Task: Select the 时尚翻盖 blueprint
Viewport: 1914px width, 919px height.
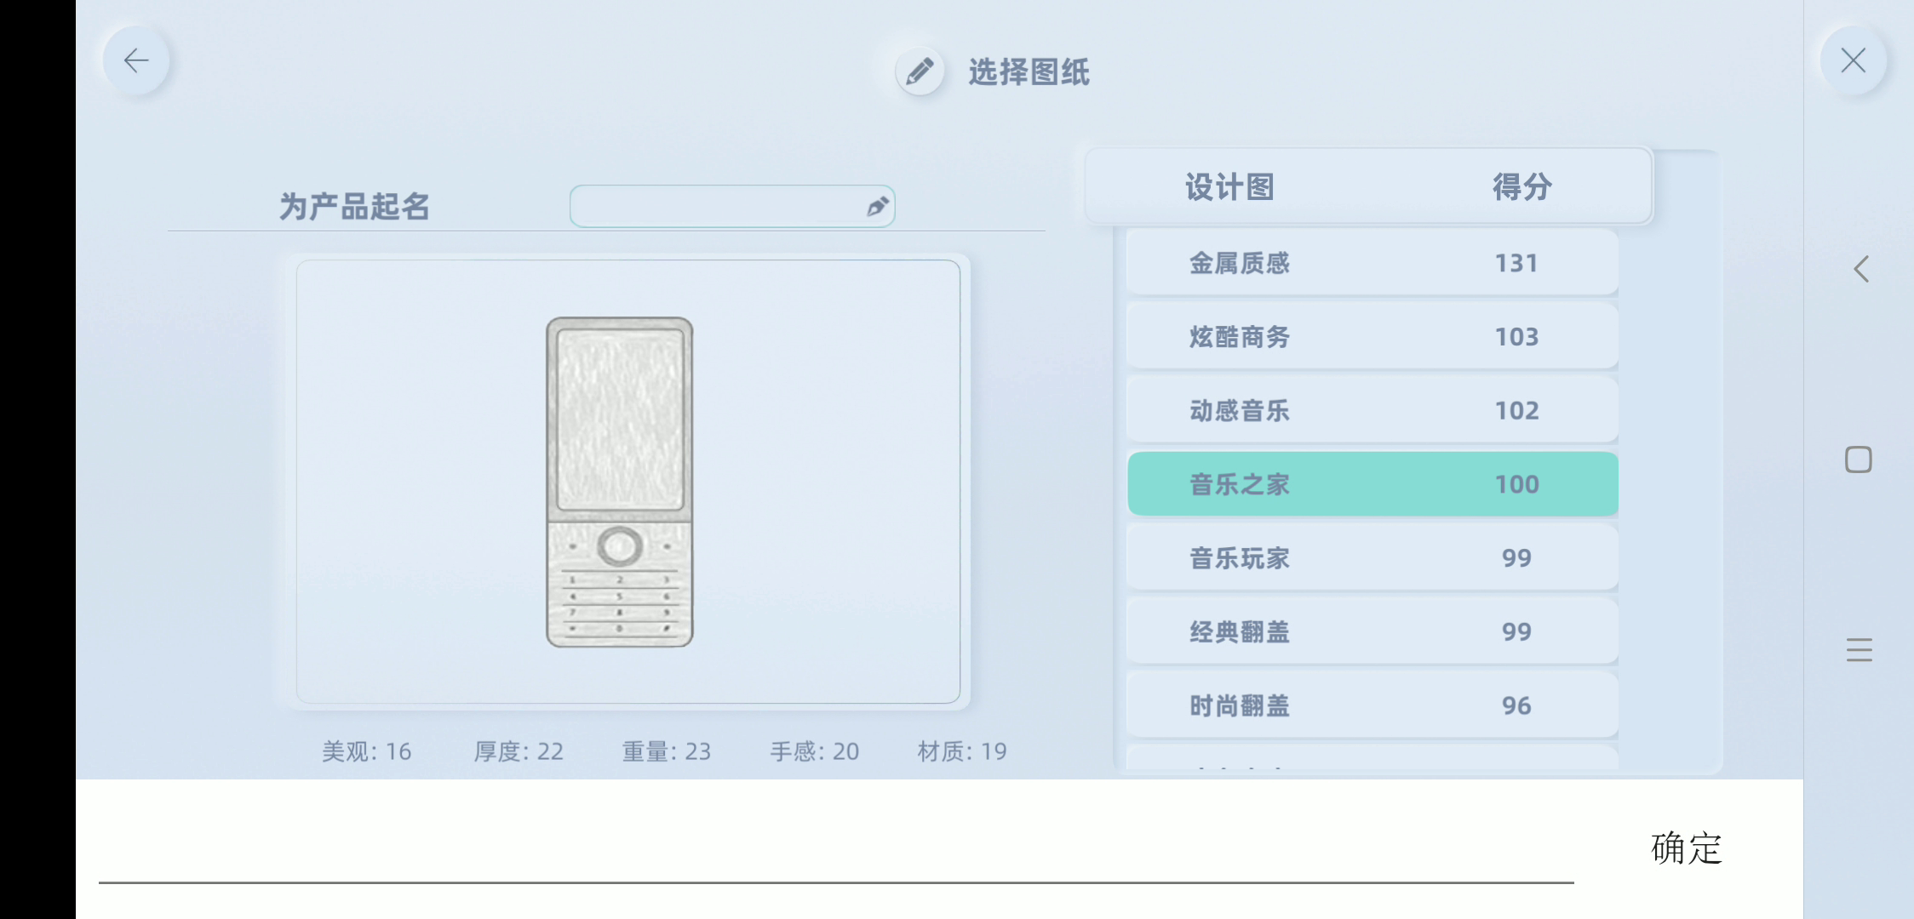Action: pos(1372,706)
